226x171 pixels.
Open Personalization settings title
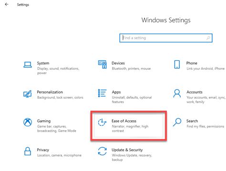click(50, 92)
